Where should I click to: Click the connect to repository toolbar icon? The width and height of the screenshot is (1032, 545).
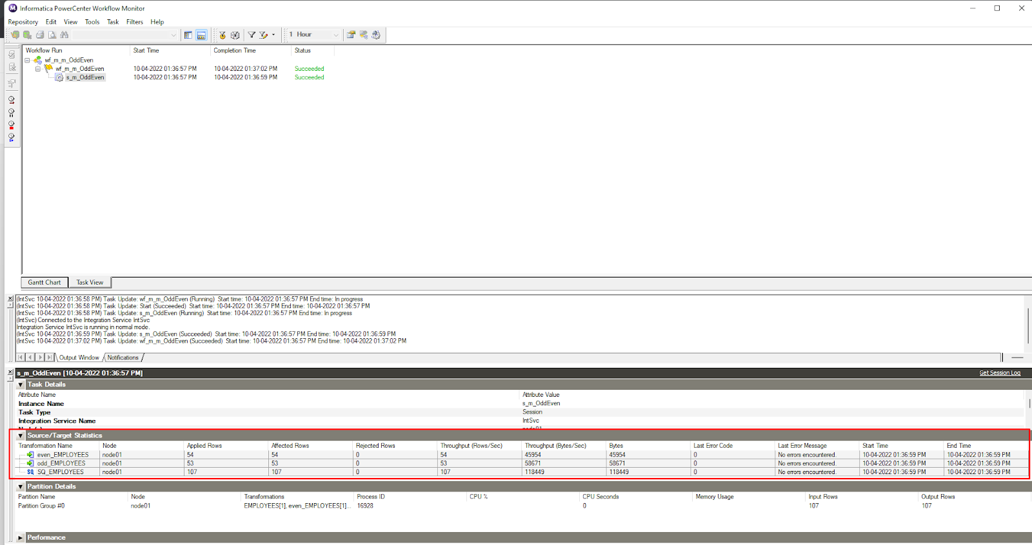[15, 35]
